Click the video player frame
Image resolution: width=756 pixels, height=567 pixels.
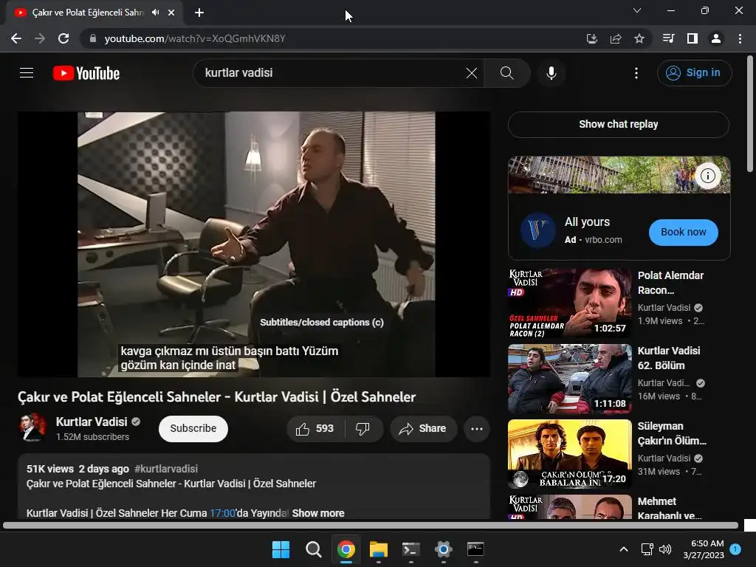point(254,244)
